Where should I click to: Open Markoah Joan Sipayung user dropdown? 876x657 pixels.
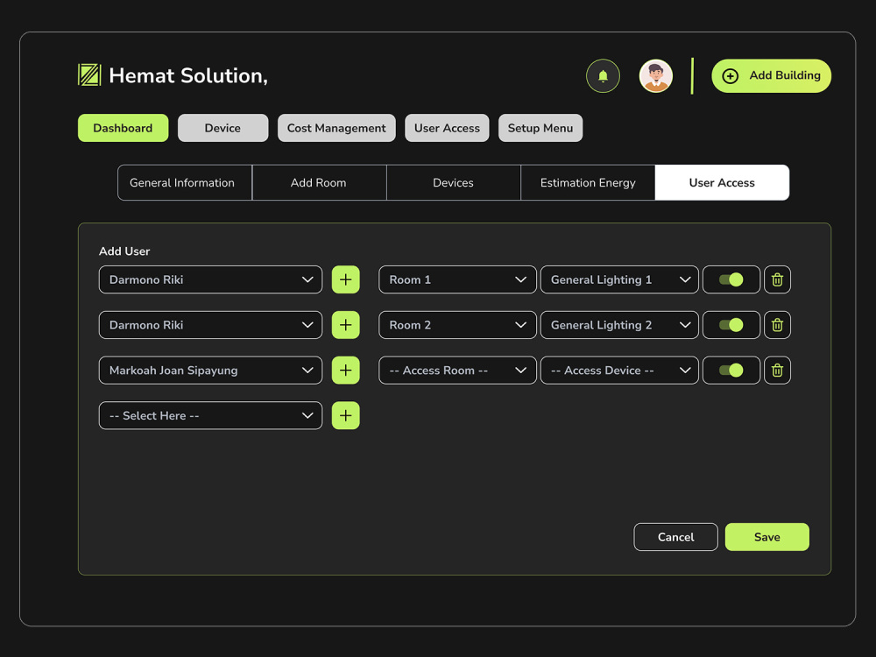[210, 370]
